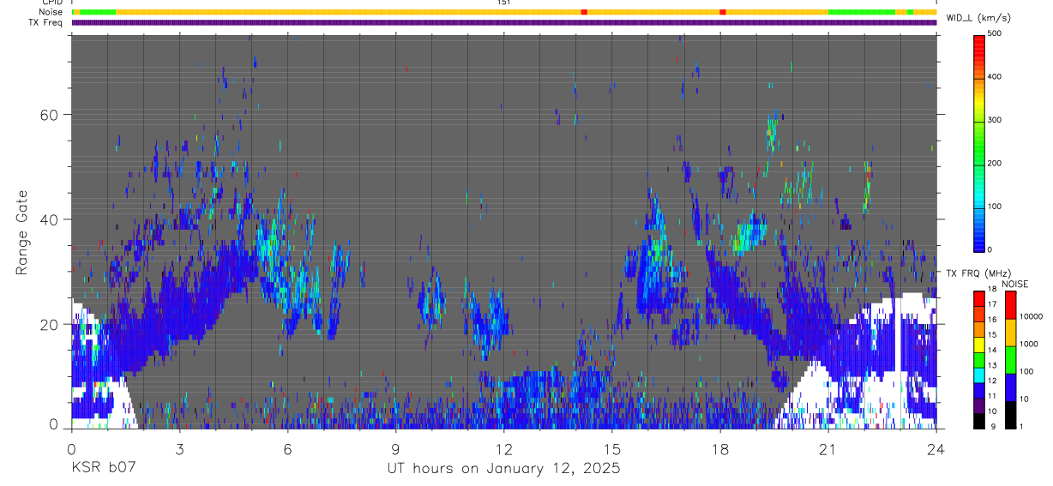Click the '12' UT hour tick label
1053x486 pixels.
503,448
